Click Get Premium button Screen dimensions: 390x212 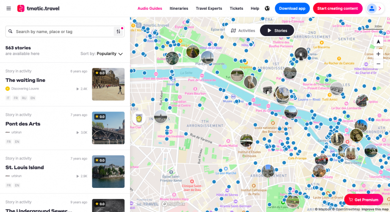363,200
